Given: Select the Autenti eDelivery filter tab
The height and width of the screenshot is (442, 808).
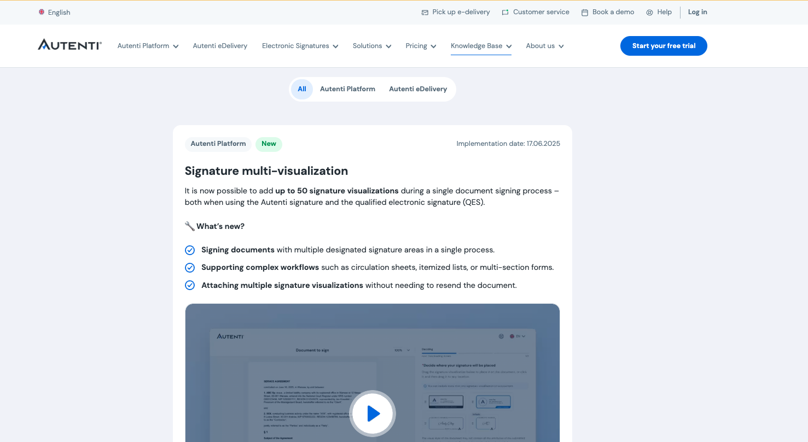Looking at the screenshot, I should point(418,89).
